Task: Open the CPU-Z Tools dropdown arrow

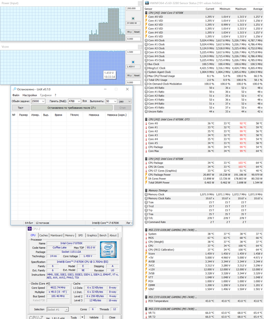Action: (x=82, y=317)
